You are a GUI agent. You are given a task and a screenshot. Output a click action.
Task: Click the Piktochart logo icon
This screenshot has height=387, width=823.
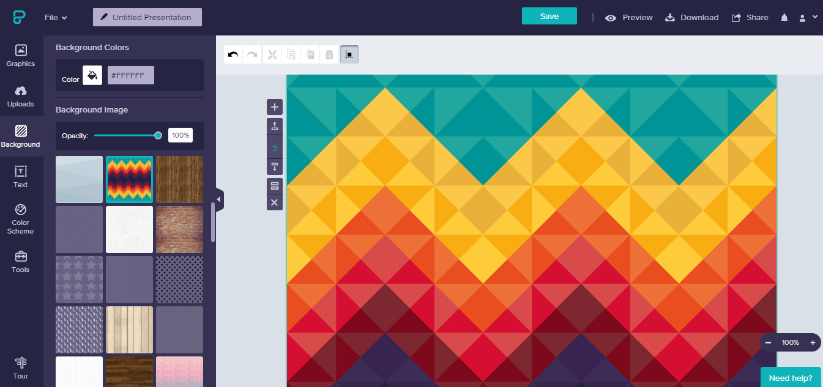[x=19, y=18]
